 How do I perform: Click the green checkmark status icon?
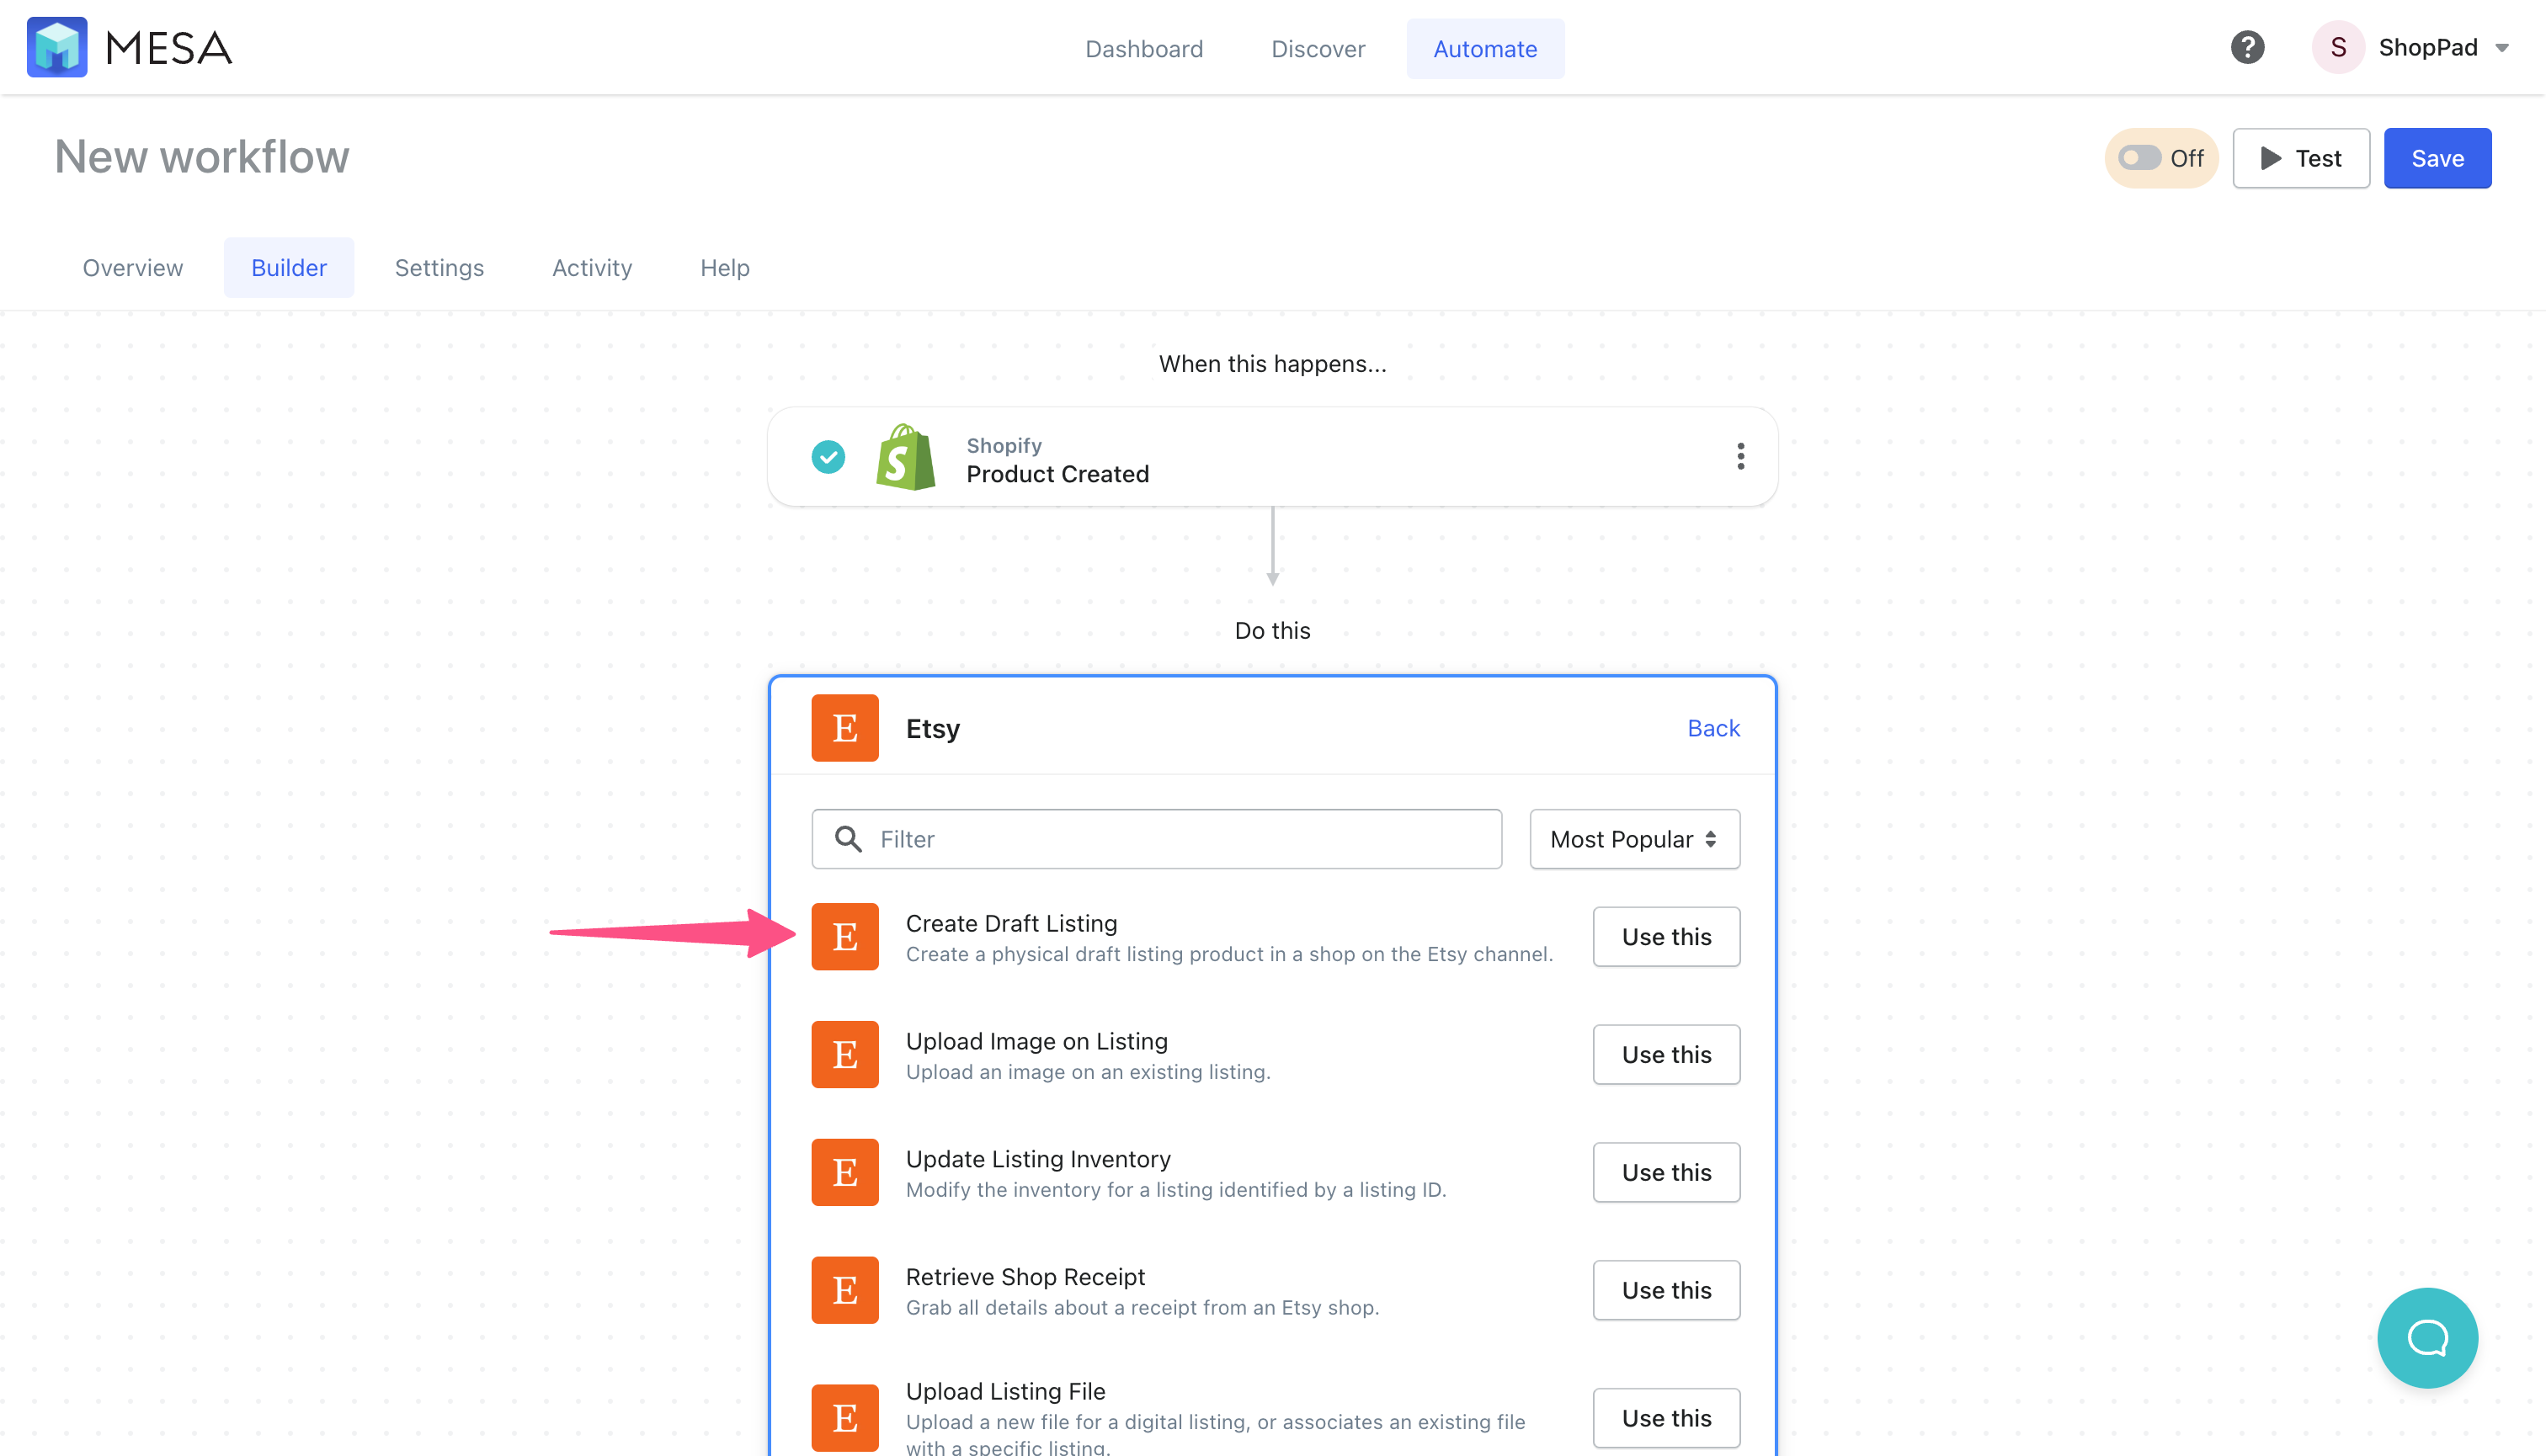click(828, 457)
